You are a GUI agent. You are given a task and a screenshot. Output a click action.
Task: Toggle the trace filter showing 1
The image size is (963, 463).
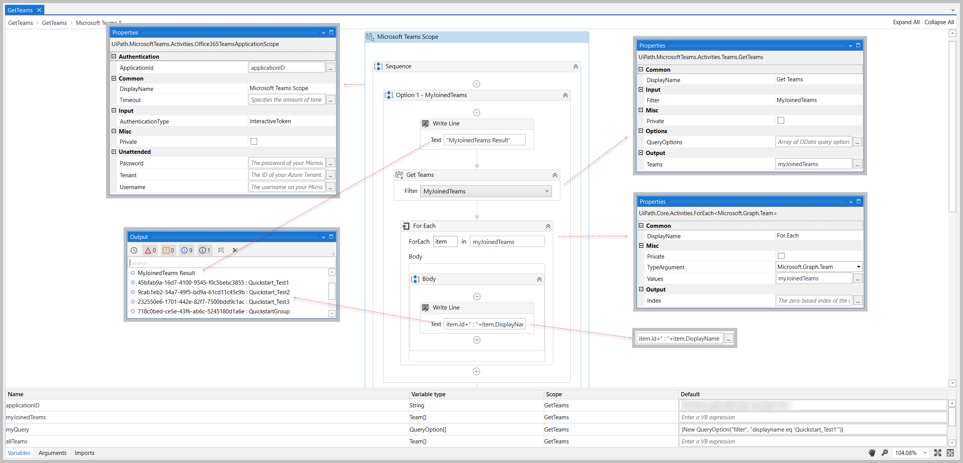point(205,250)
